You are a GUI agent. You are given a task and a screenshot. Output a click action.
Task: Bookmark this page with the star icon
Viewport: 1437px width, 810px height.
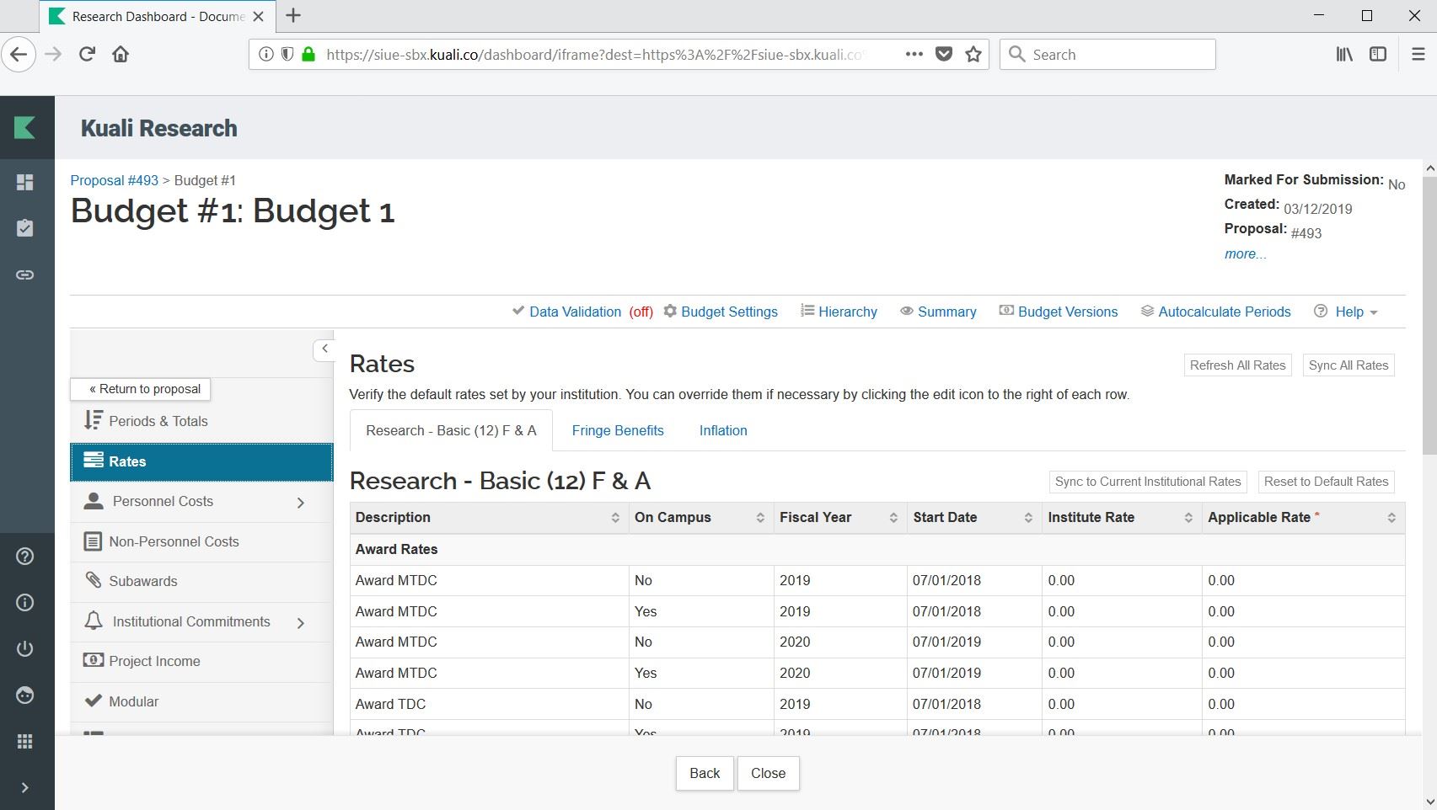tap(973, 55)
